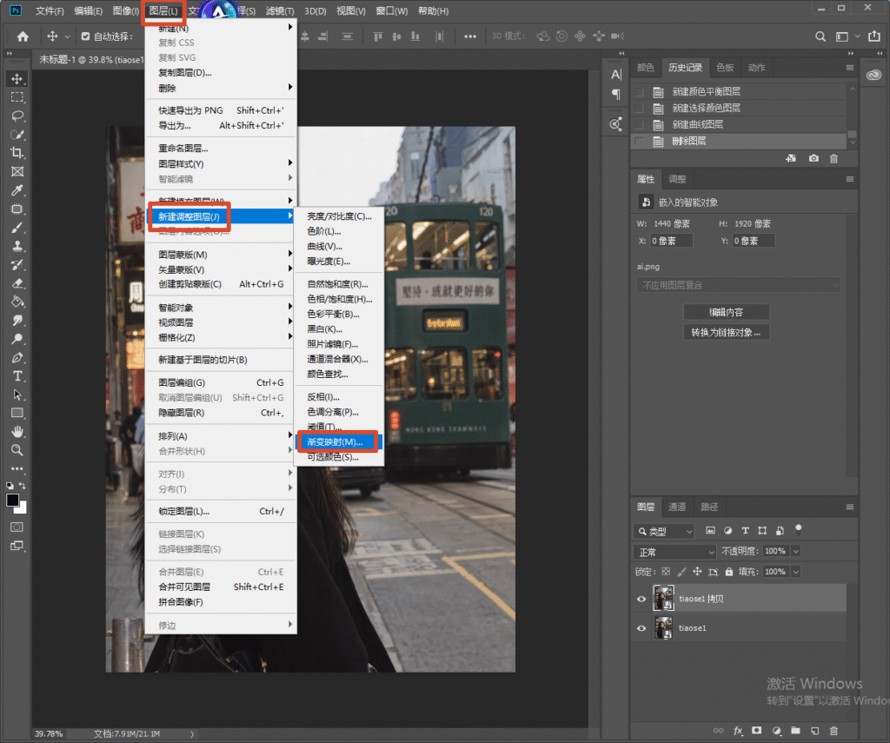Click the foreground color swatch

[12, 500]
